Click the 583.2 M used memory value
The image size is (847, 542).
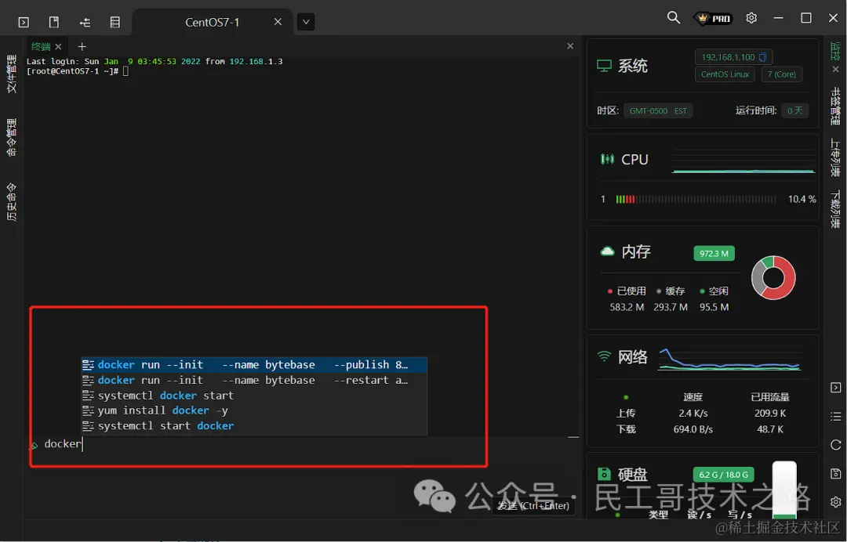627,307
